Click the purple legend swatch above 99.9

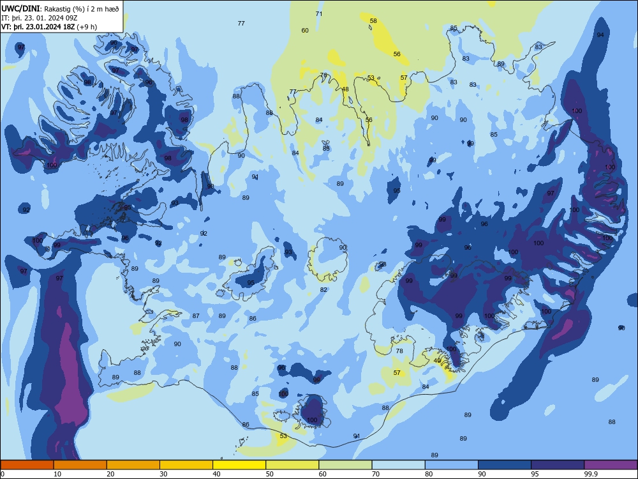click(x=611, y=465)
